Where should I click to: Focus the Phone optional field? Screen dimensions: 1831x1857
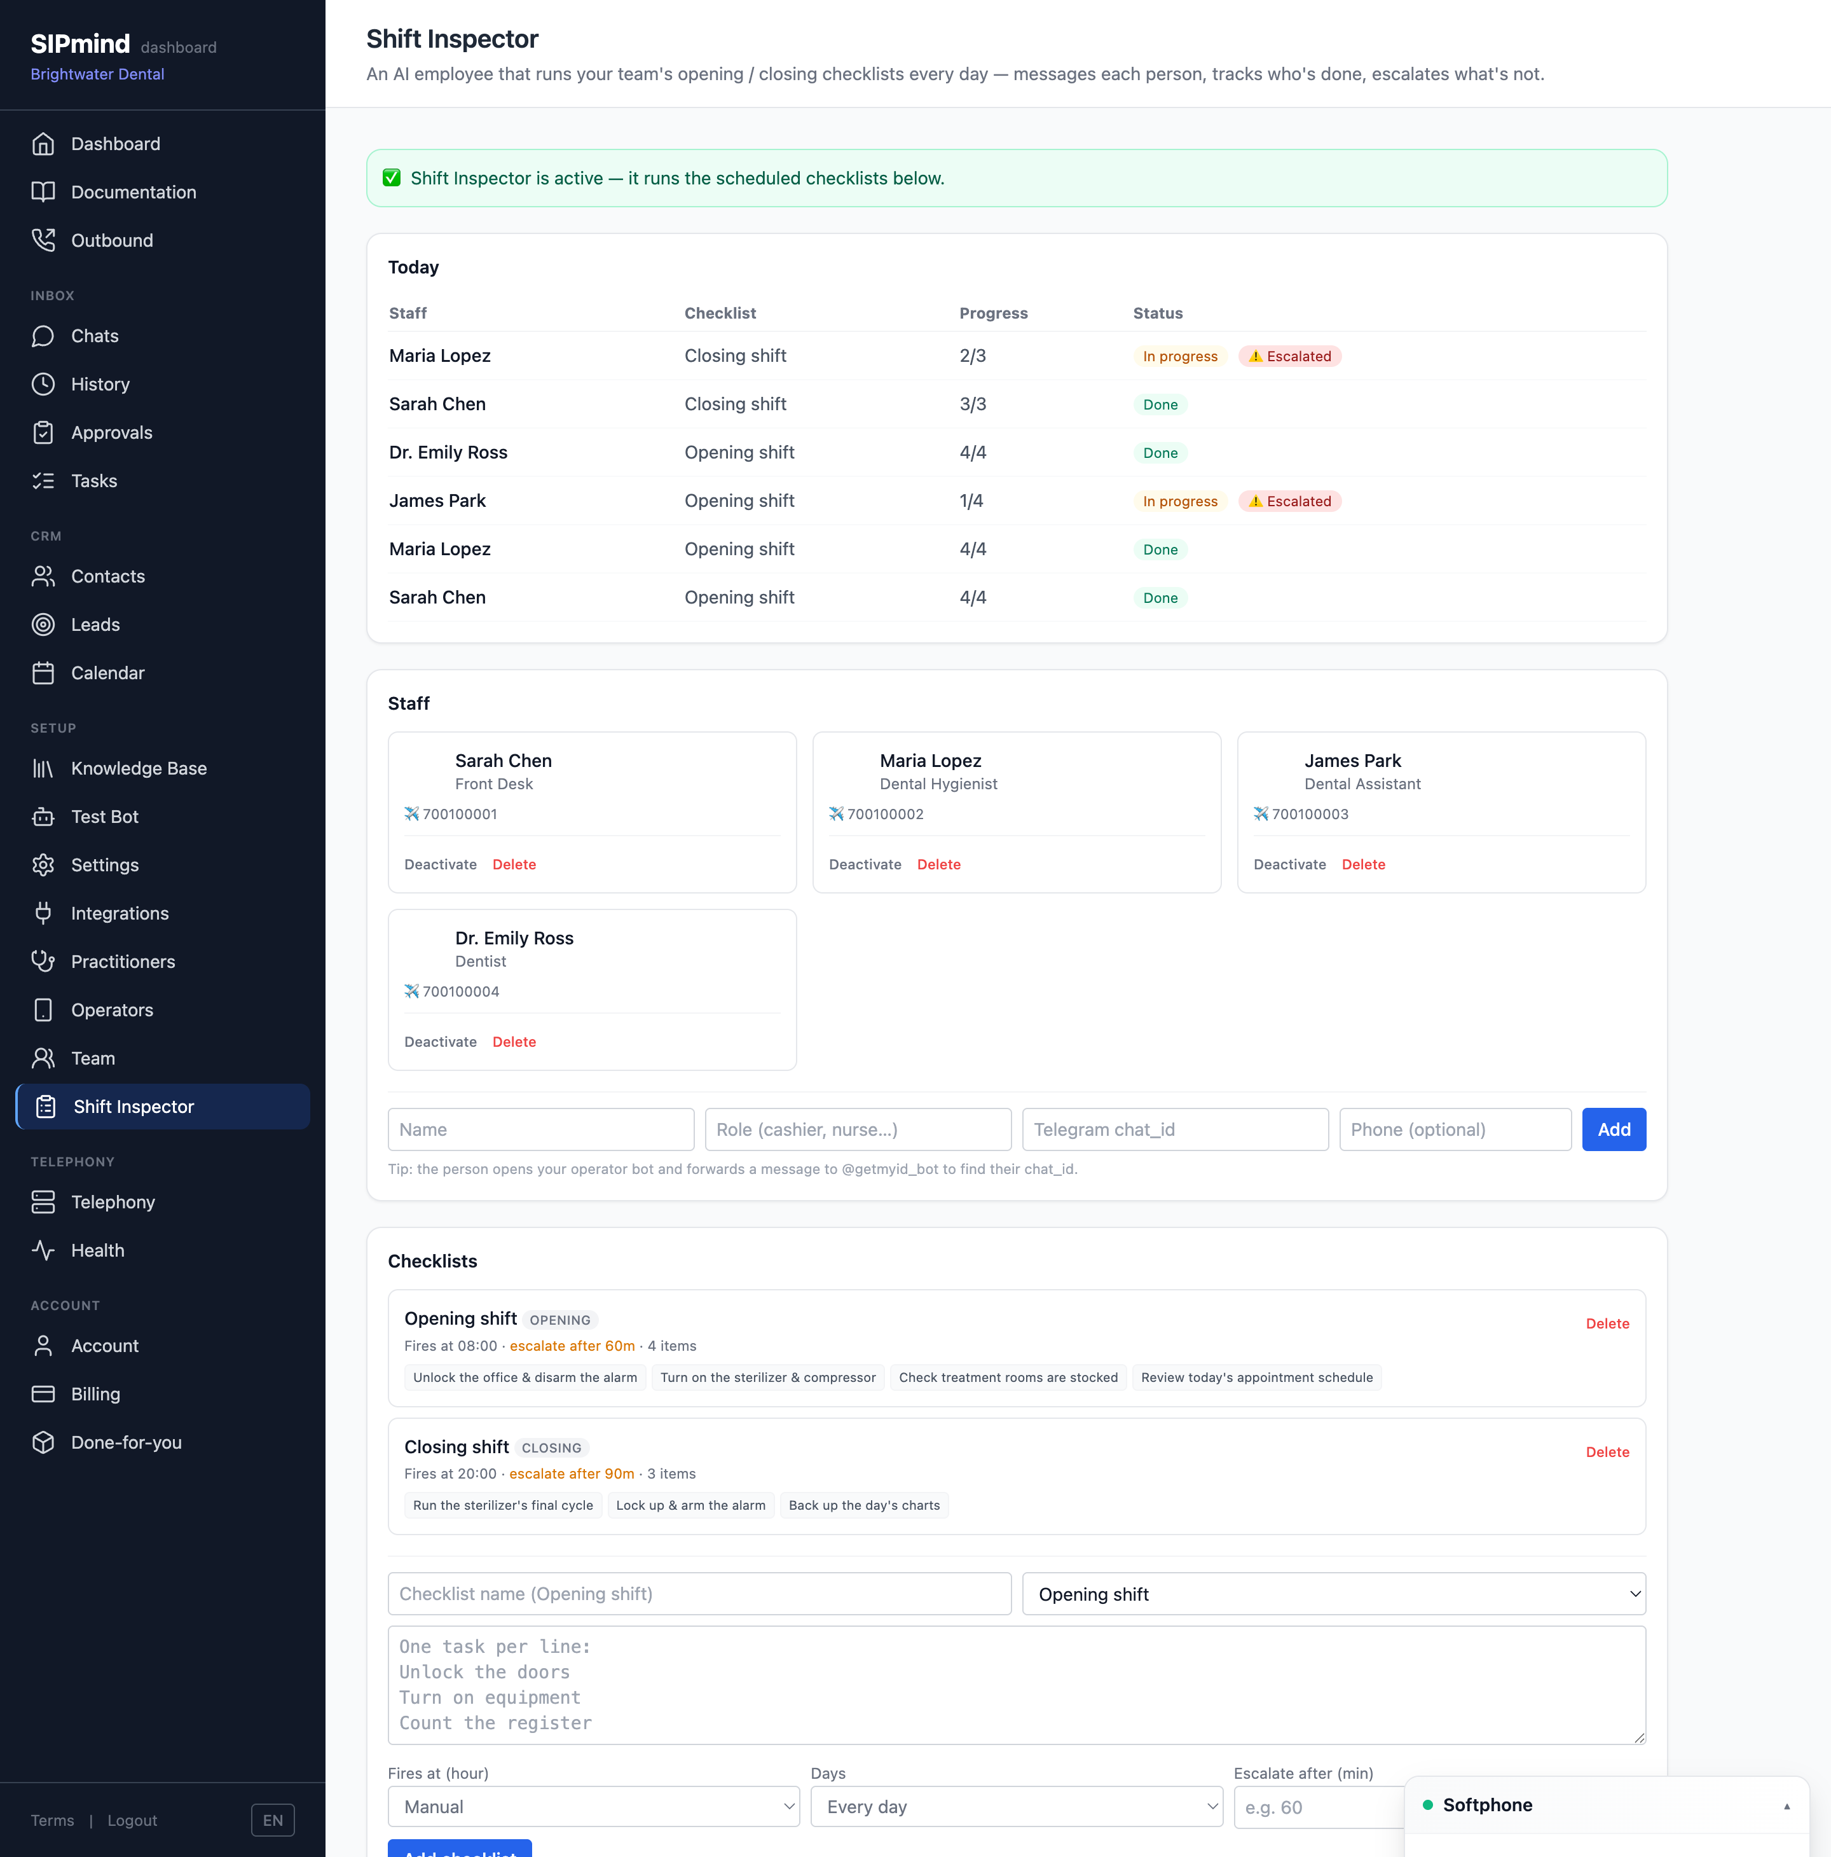[x=1455, y=1129]
